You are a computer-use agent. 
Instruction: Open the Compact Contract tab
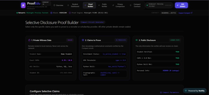point(135,5)
